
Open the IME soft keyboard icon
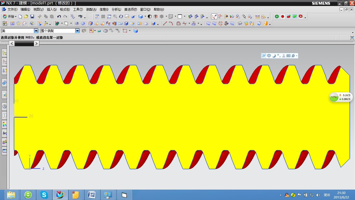(288, 56)
